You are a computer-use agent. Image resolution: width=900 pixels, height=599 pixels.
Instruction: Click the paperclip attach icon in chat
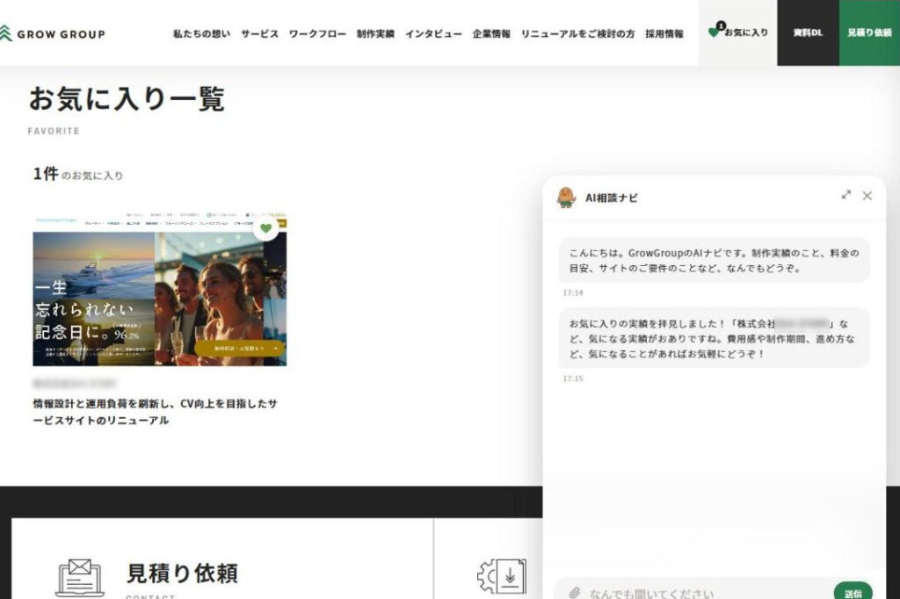pos(575,592)
